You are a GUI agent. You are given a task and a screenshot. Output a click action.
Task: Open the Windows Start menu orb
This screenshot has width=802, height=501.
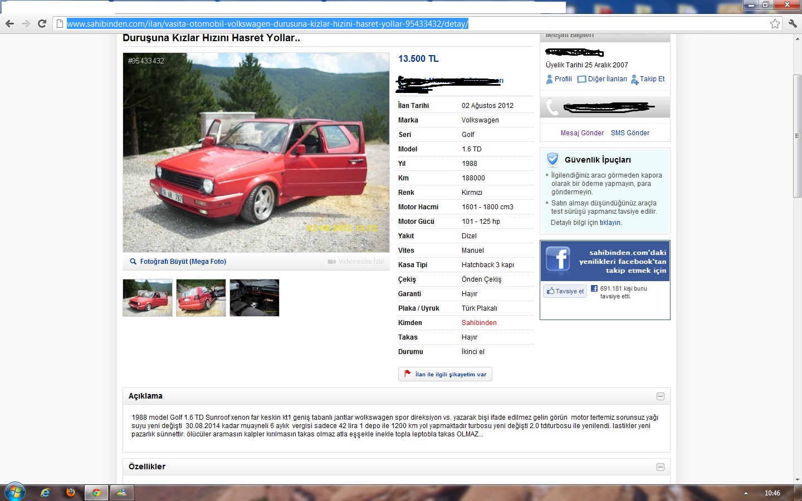(14, 492)
